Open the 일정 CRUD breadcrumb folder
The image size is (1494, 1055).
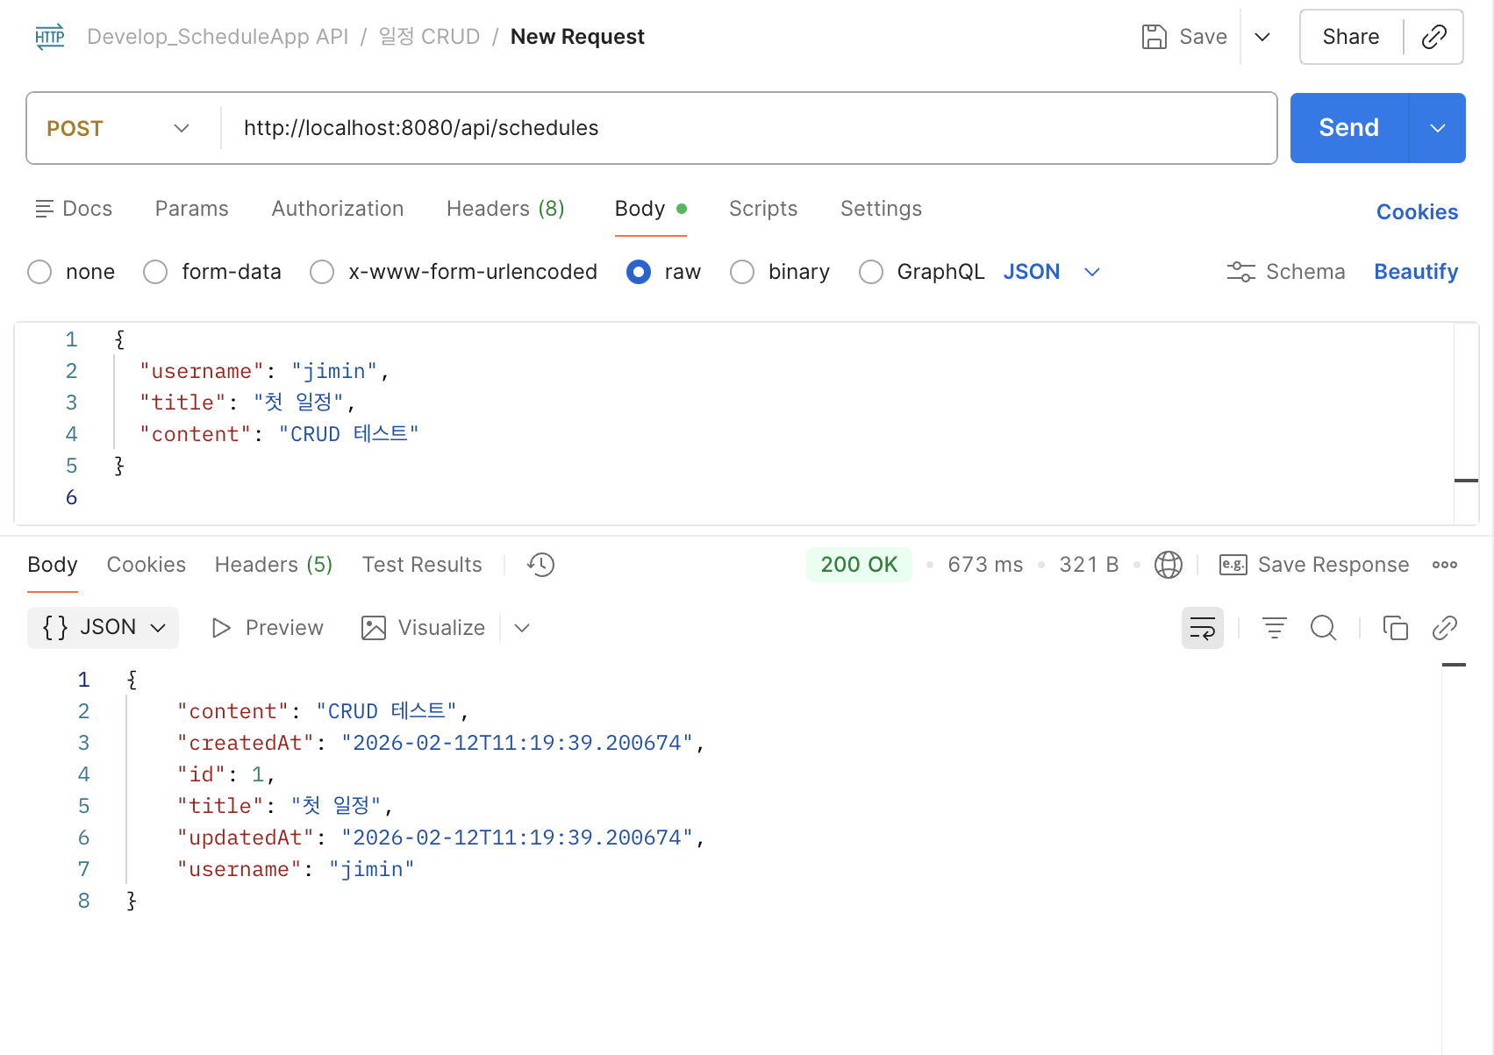coord(429,37)
